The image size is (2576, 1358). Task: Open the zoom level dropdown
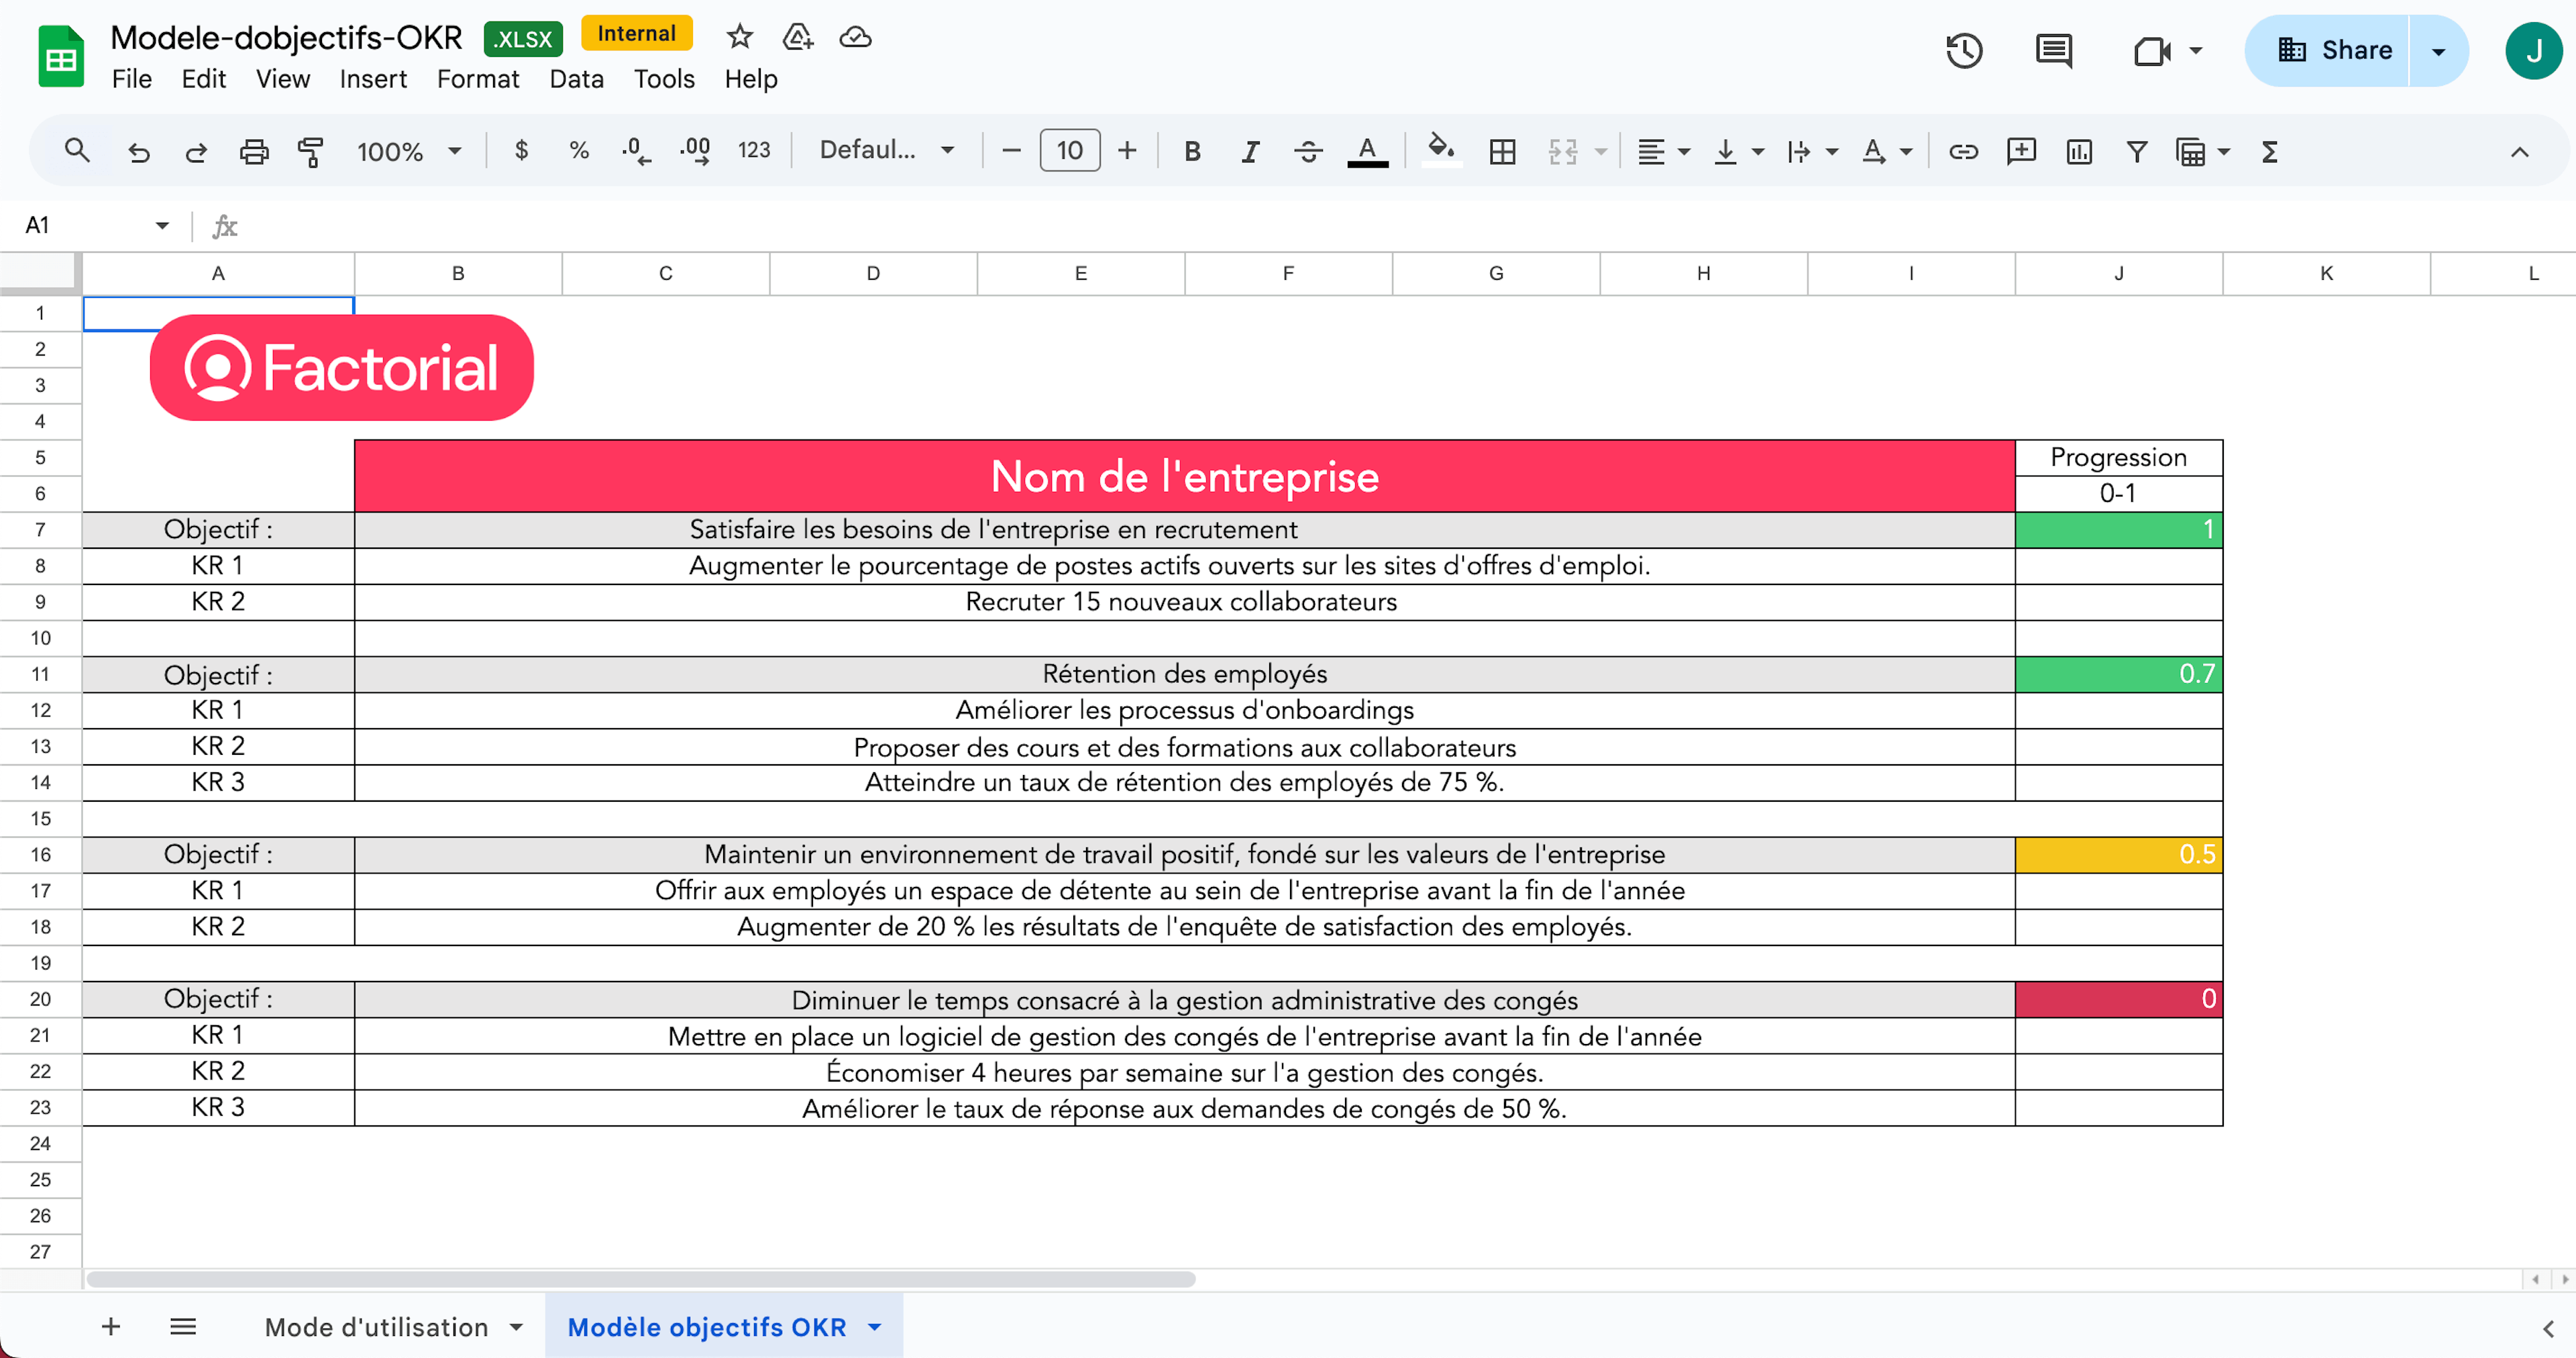(409, 151)
